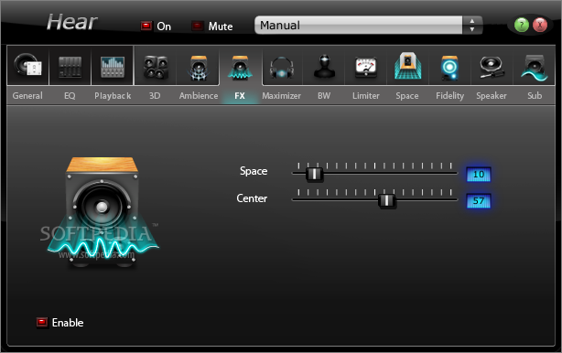This screenshot has width=562, height=353.
Task: Open the General tab speaker icon
Action: (27, 66)
